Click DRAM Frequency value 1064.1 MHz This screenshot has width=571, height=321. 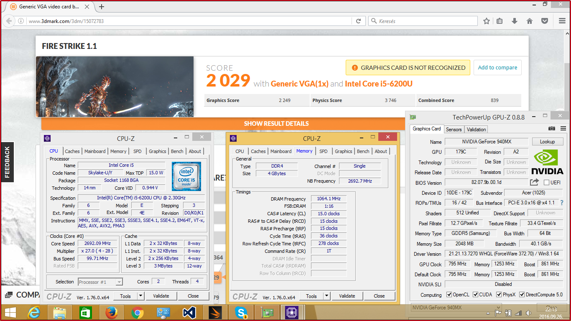pyautogui.click(x=329, y=199)
